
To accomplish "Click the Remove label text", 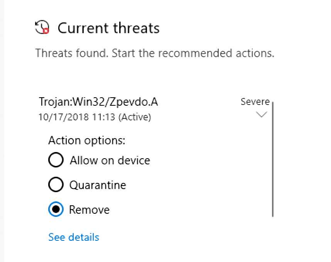I will tap(89, 209).
